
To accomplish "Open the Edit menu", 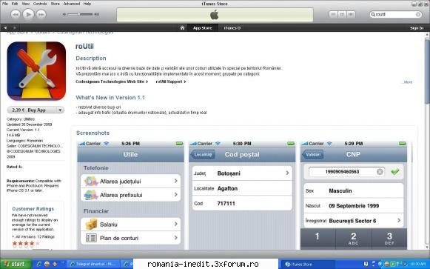I will click(x=15, y=4).
